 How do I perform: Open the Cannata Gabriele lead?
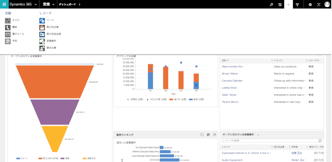(232, 81)
